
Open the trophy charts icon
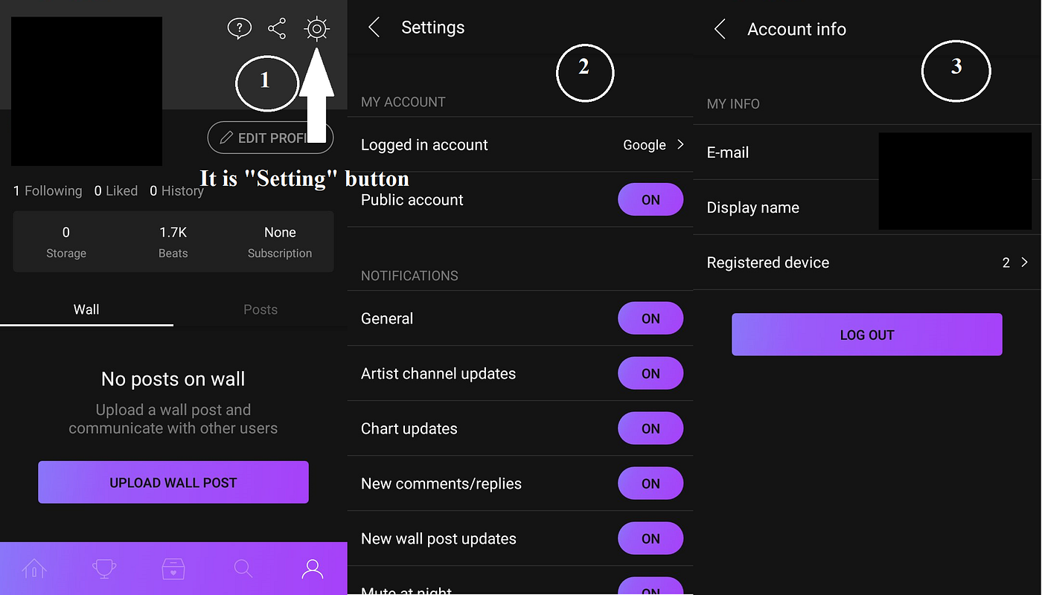(x=104, y=569)
